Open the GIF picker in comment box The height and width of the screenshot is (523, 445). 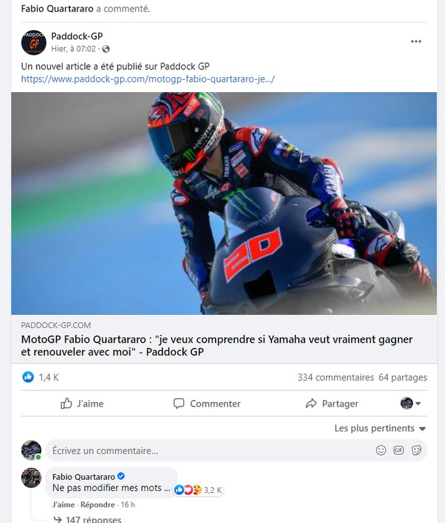(399, 450)
